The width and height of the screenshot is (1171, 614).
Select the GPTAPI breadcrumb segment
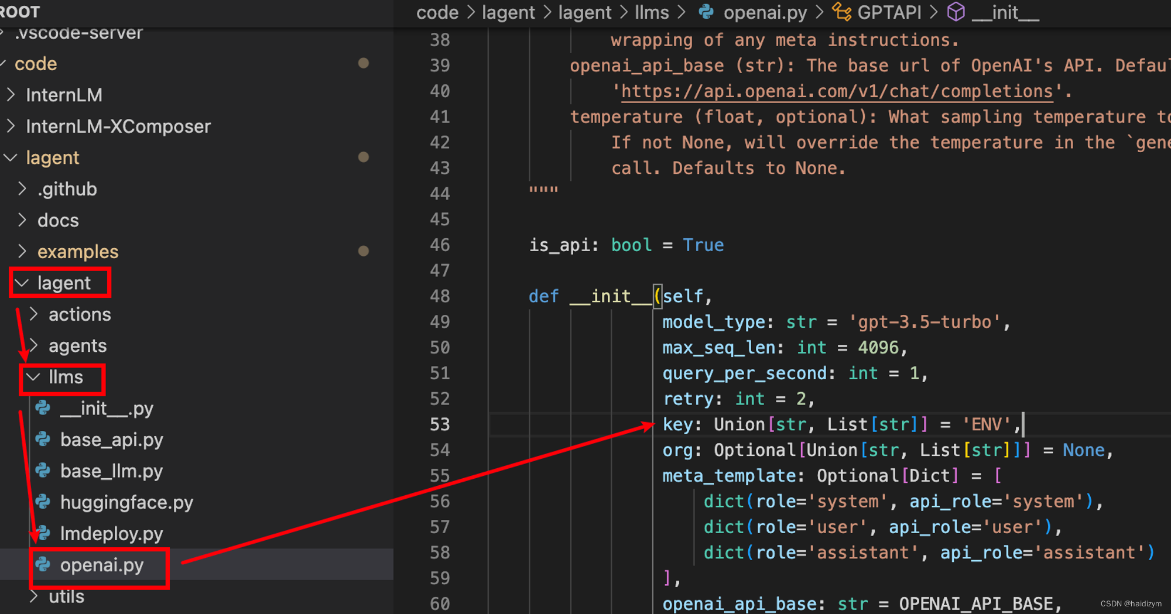tap(889, 12)
